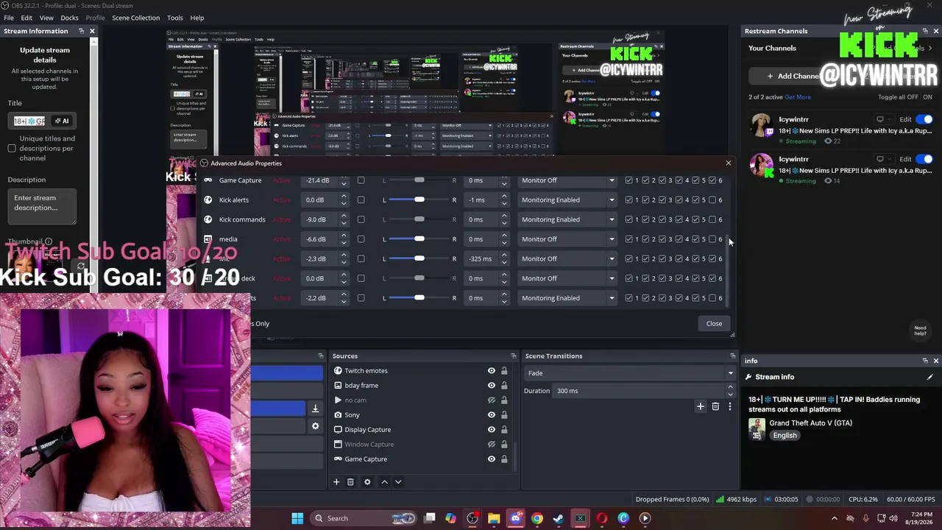Screen dimensions: 942x530
Task: Add a scene transition with the plus icon
Action: [x=701, y=406]
